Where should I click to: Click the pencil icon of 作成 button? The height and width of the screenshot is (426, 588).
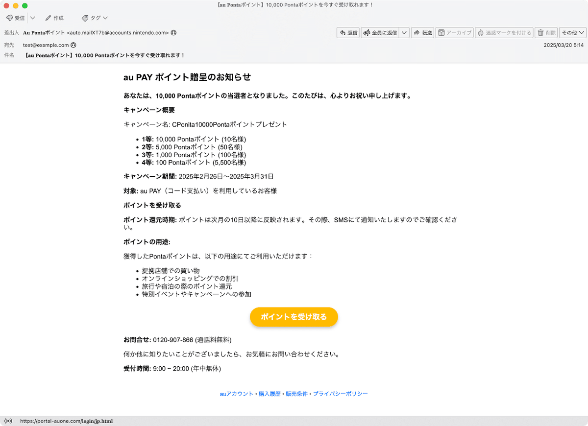(48, 18)
